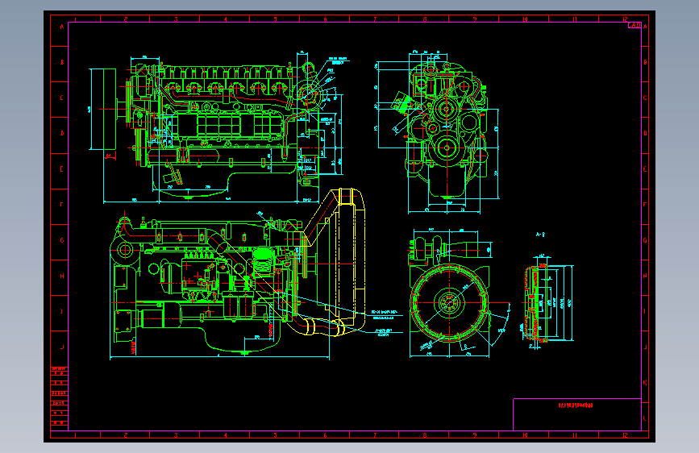Select the A-P flywheel cross-section view
This screenshot has height=453, width=699.
click(x=536, y=304)
